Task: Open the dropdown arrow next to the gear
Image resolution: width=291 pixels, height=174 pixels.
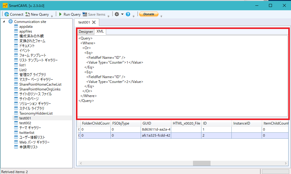Action: [x=122, y=14]
